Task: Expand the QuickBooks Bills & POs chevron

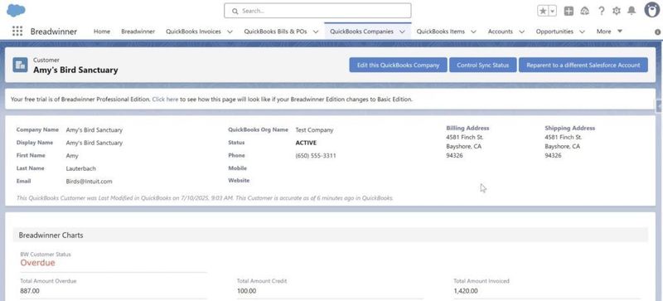Action: [316, 32]
